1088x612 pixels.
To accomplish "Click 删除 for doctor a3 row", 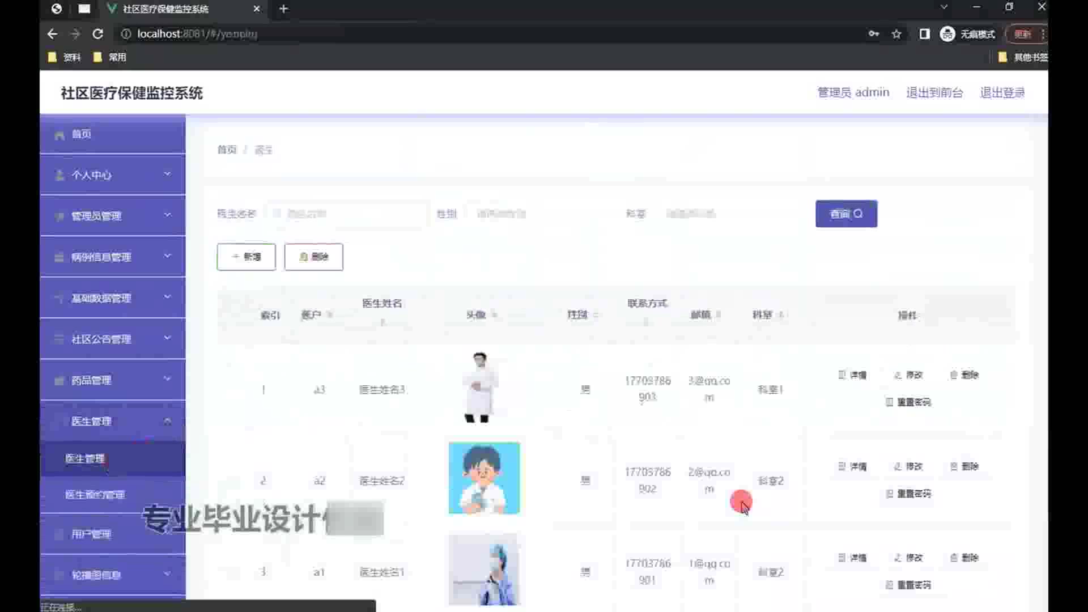I will tap(964, 375).
